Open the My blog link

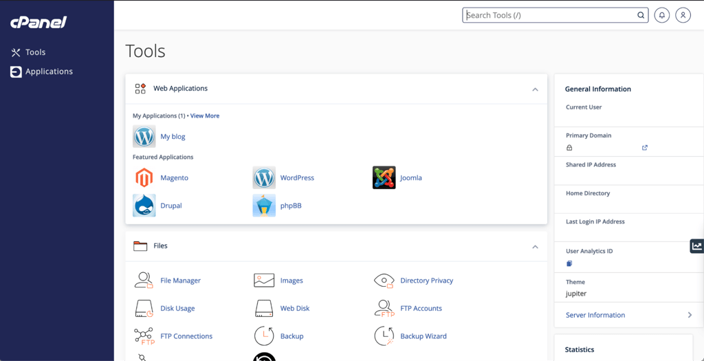tap(173, 137)
